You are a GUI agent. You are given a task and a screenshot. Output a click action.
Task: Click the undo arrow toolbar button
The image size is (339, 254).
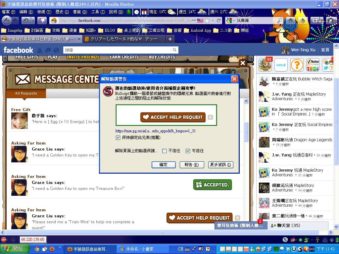pos(26,21)
